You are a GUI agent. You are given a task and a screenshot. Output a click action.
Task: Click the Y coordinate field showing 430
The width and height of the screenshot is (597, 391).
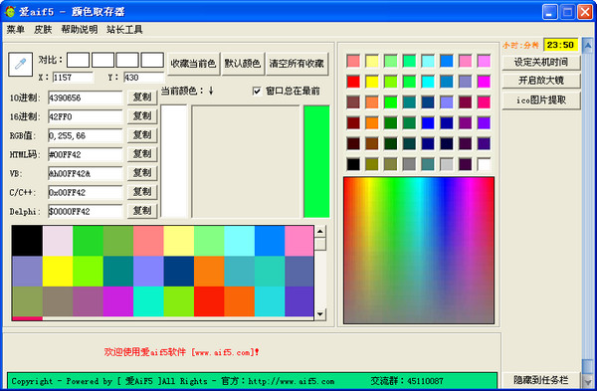point(144,78)
